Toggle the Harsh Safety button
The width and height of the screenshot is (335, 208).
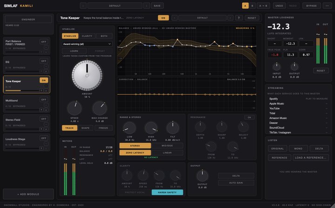[x=167, y=192]
